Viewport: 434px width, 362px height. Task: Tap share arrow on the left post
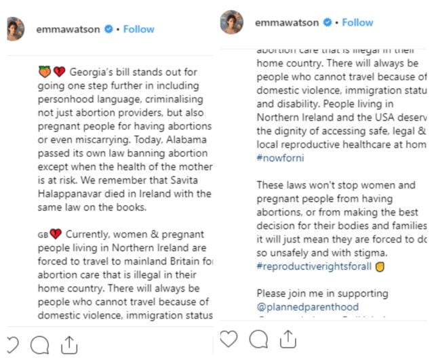point(69,345)
